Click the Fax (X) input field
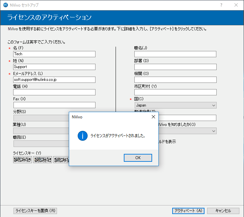 pos(54,105)
